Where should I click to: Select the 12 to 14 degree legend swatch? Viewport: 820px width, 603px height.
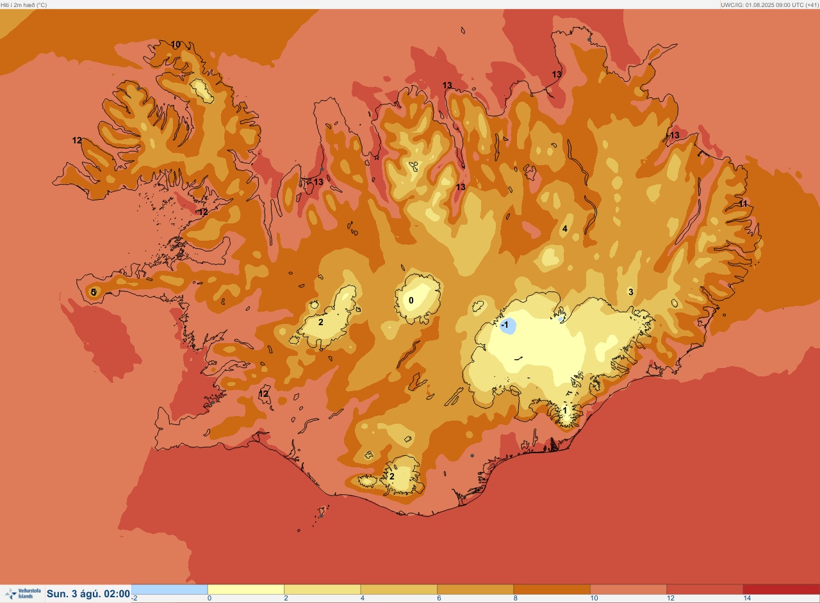pyautogui.click(x=705, y=589)
